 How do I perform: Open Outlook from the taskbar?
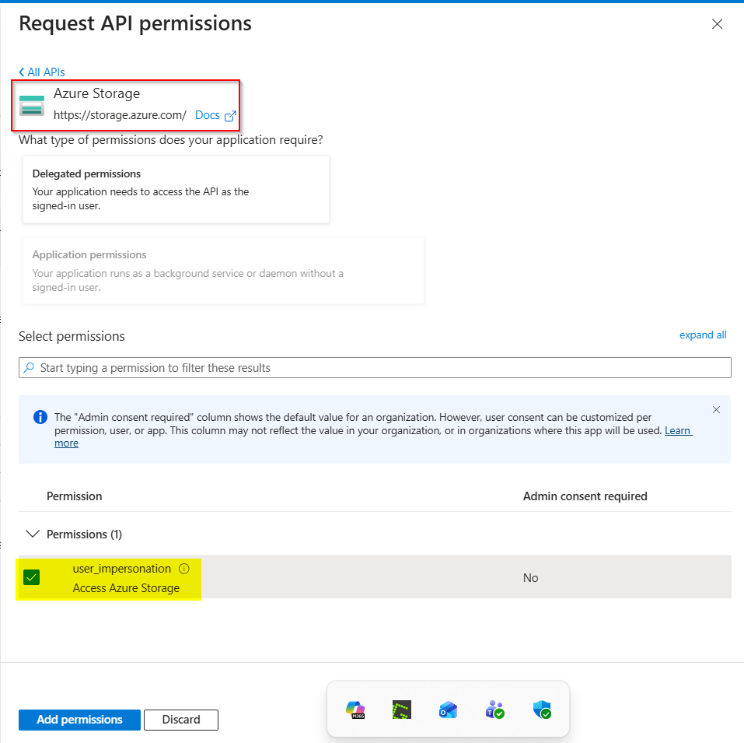coord(448,710)
